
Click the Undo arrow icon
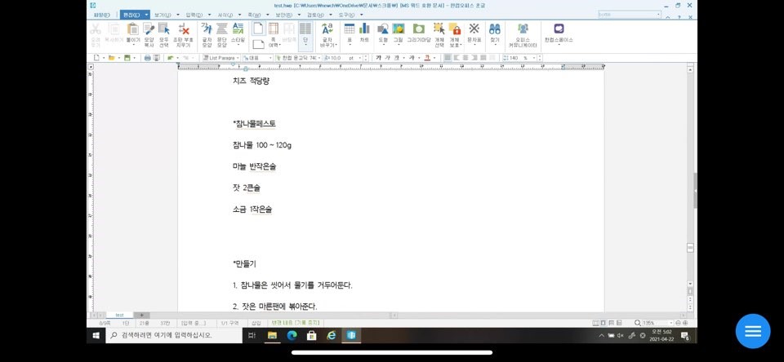tap(171, 58)
